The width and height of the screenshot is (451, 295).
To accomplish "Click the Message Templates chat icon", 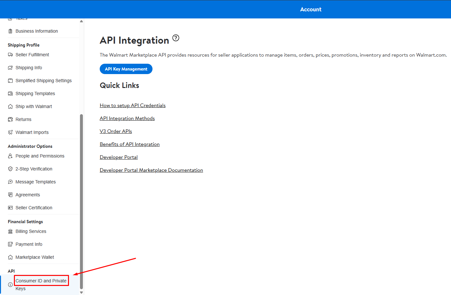I will [10, 182].
